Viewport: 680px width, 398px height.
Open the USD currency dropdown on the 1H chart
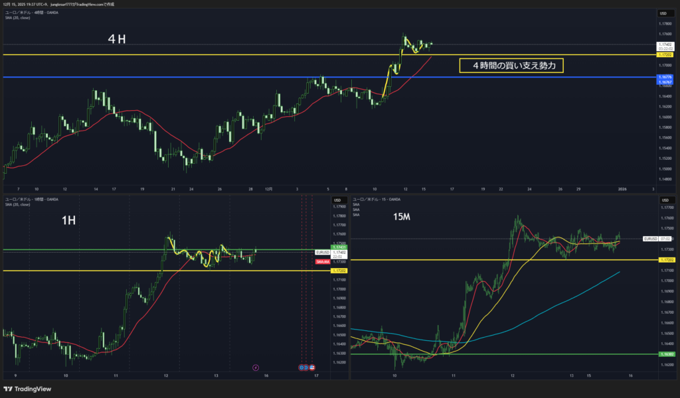[x=337, y=201]
